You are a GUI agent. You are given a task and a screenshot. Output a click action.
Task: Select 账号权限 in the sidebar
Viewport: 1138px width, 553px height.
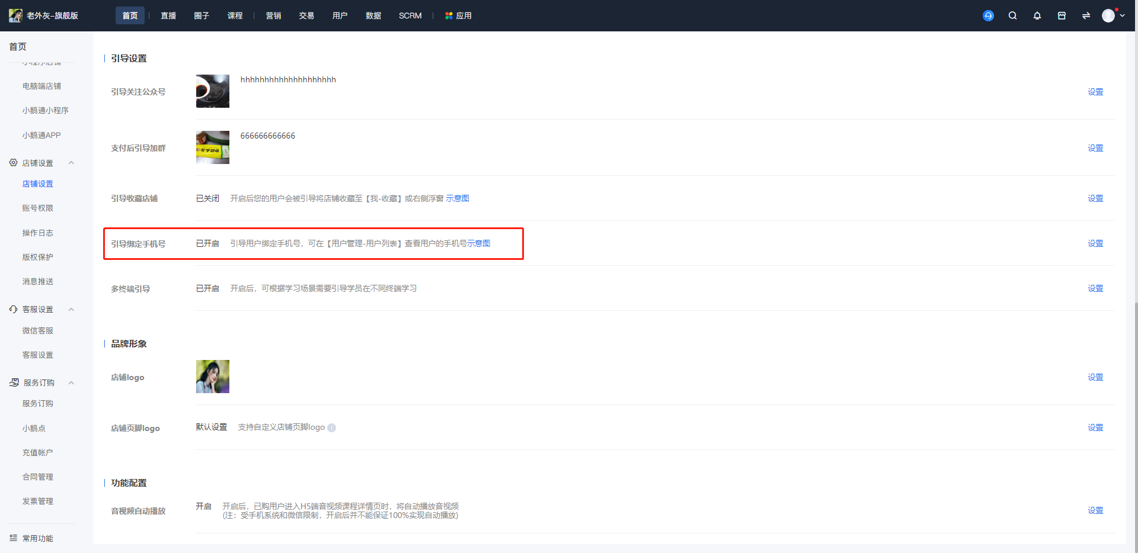tap(38, 208)
